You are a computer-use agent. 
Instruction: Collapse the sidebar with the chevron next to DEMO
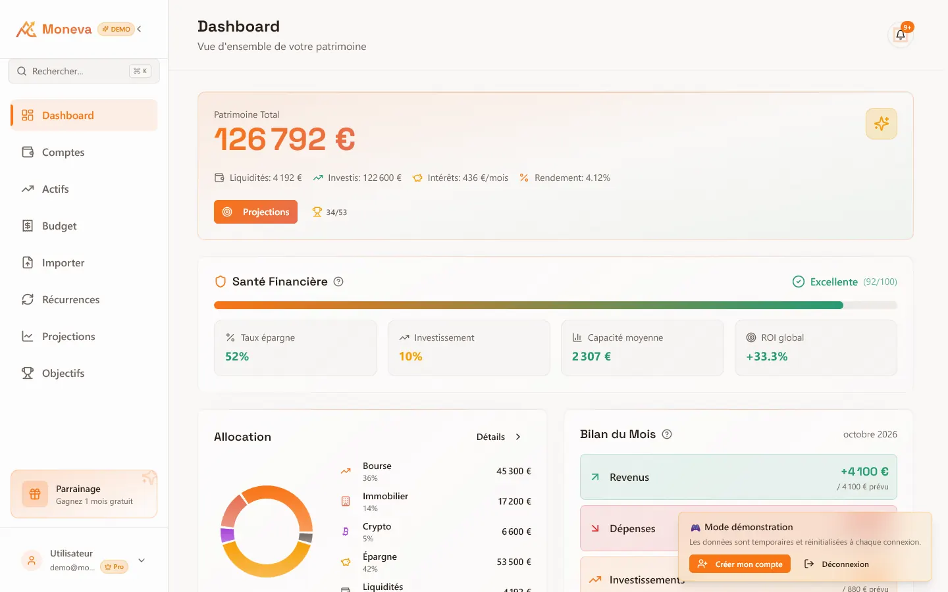(x=139, y=29)
